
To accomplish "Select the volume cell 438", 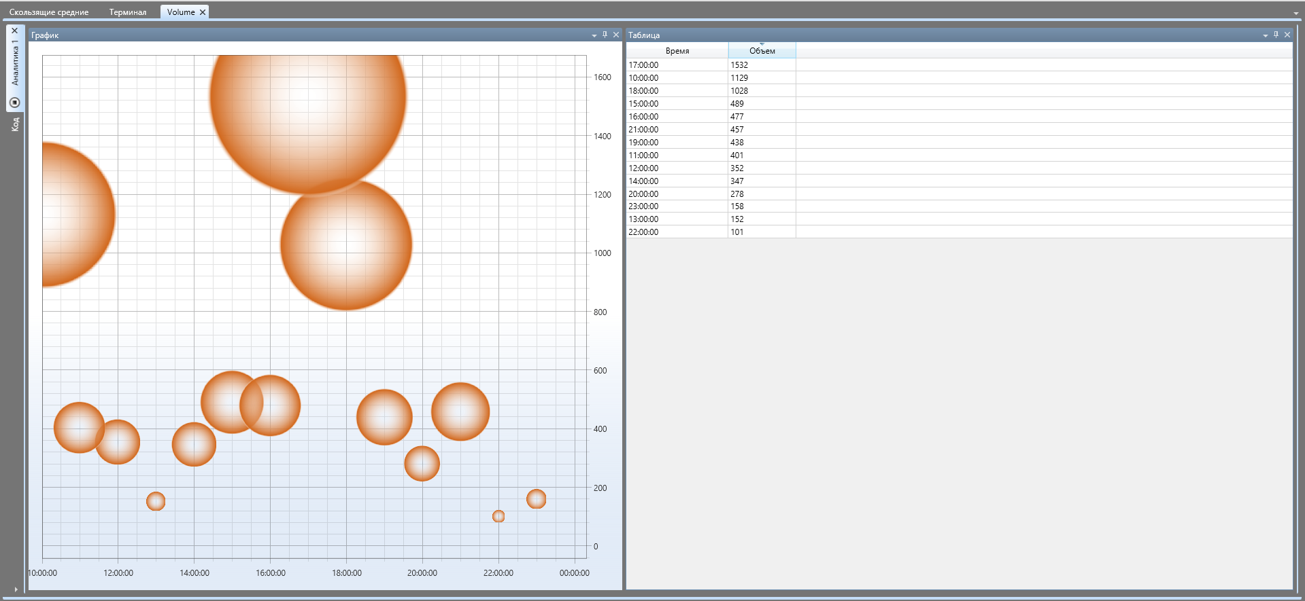I will click(x=762, y=143).
